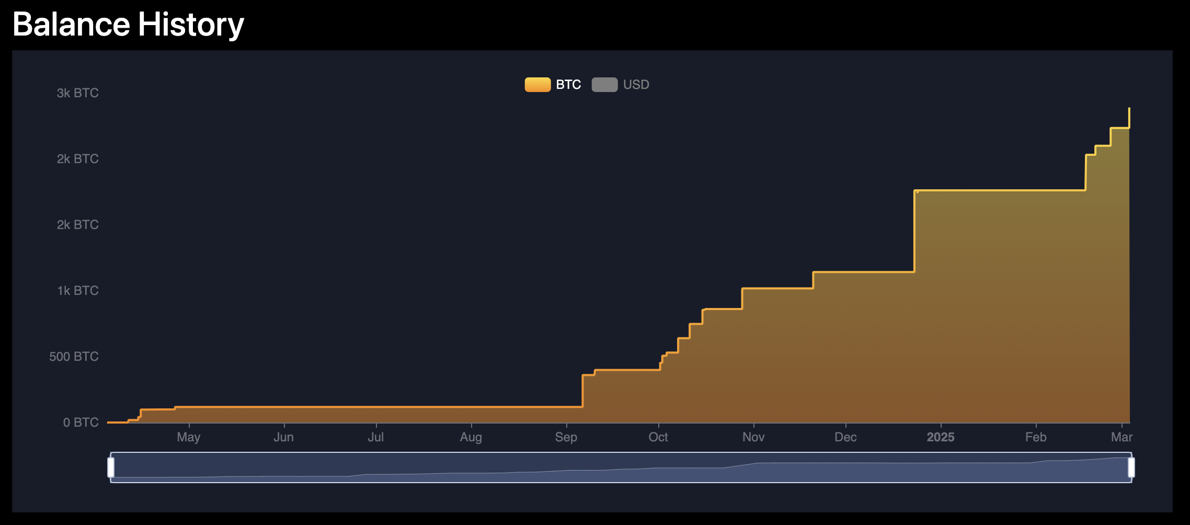Click the bold 2025 axis label
The image size is (1190, 525).
(x=940, y=437)
